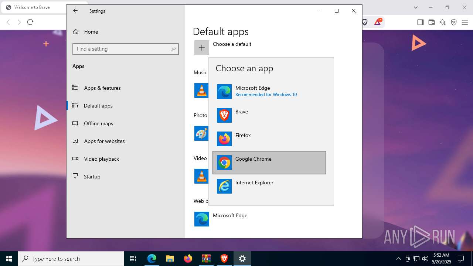Select Brave as default browser
473x266 pixels.
click(269, 115)
